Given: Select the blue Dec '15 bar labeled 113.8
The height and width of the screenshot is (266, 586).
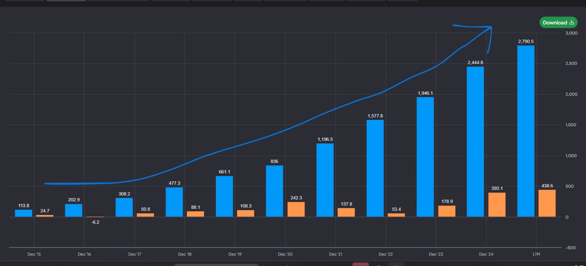Looking at the screenshot, I should click(x=23, y=213).
